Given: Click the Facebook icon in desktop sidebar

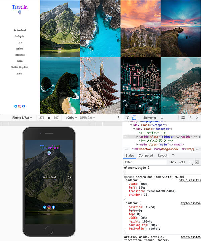Looking at the screenshot, I should point(24,106).
